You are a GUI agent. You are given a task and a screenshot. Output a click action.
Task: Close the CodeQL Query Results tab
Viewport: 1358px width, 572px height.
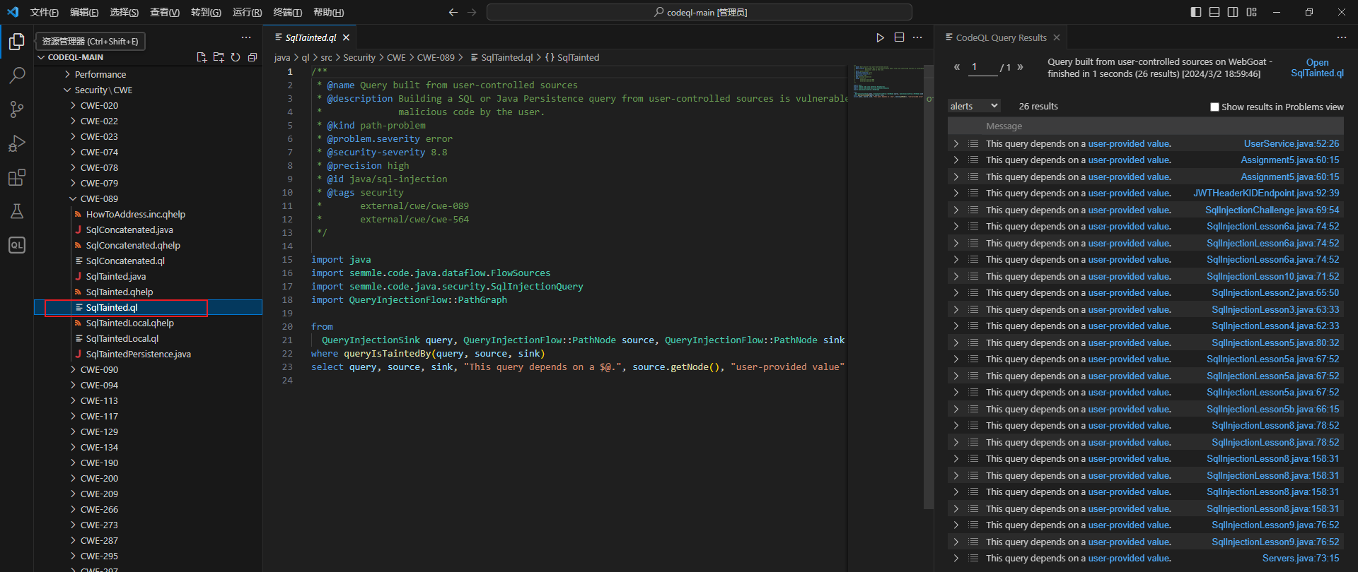[1057, 37]
